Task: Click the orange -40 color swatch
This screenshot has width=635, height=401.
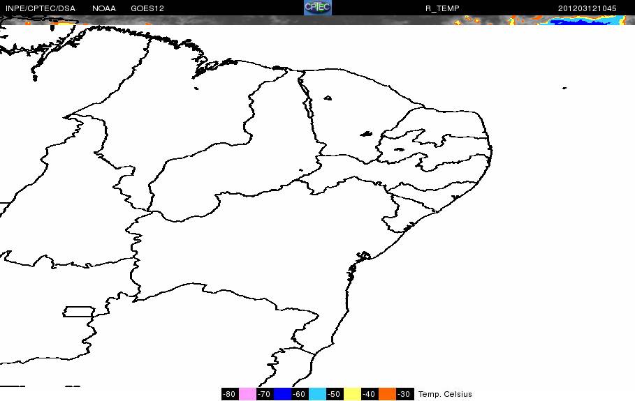Action: pos(387,394)
